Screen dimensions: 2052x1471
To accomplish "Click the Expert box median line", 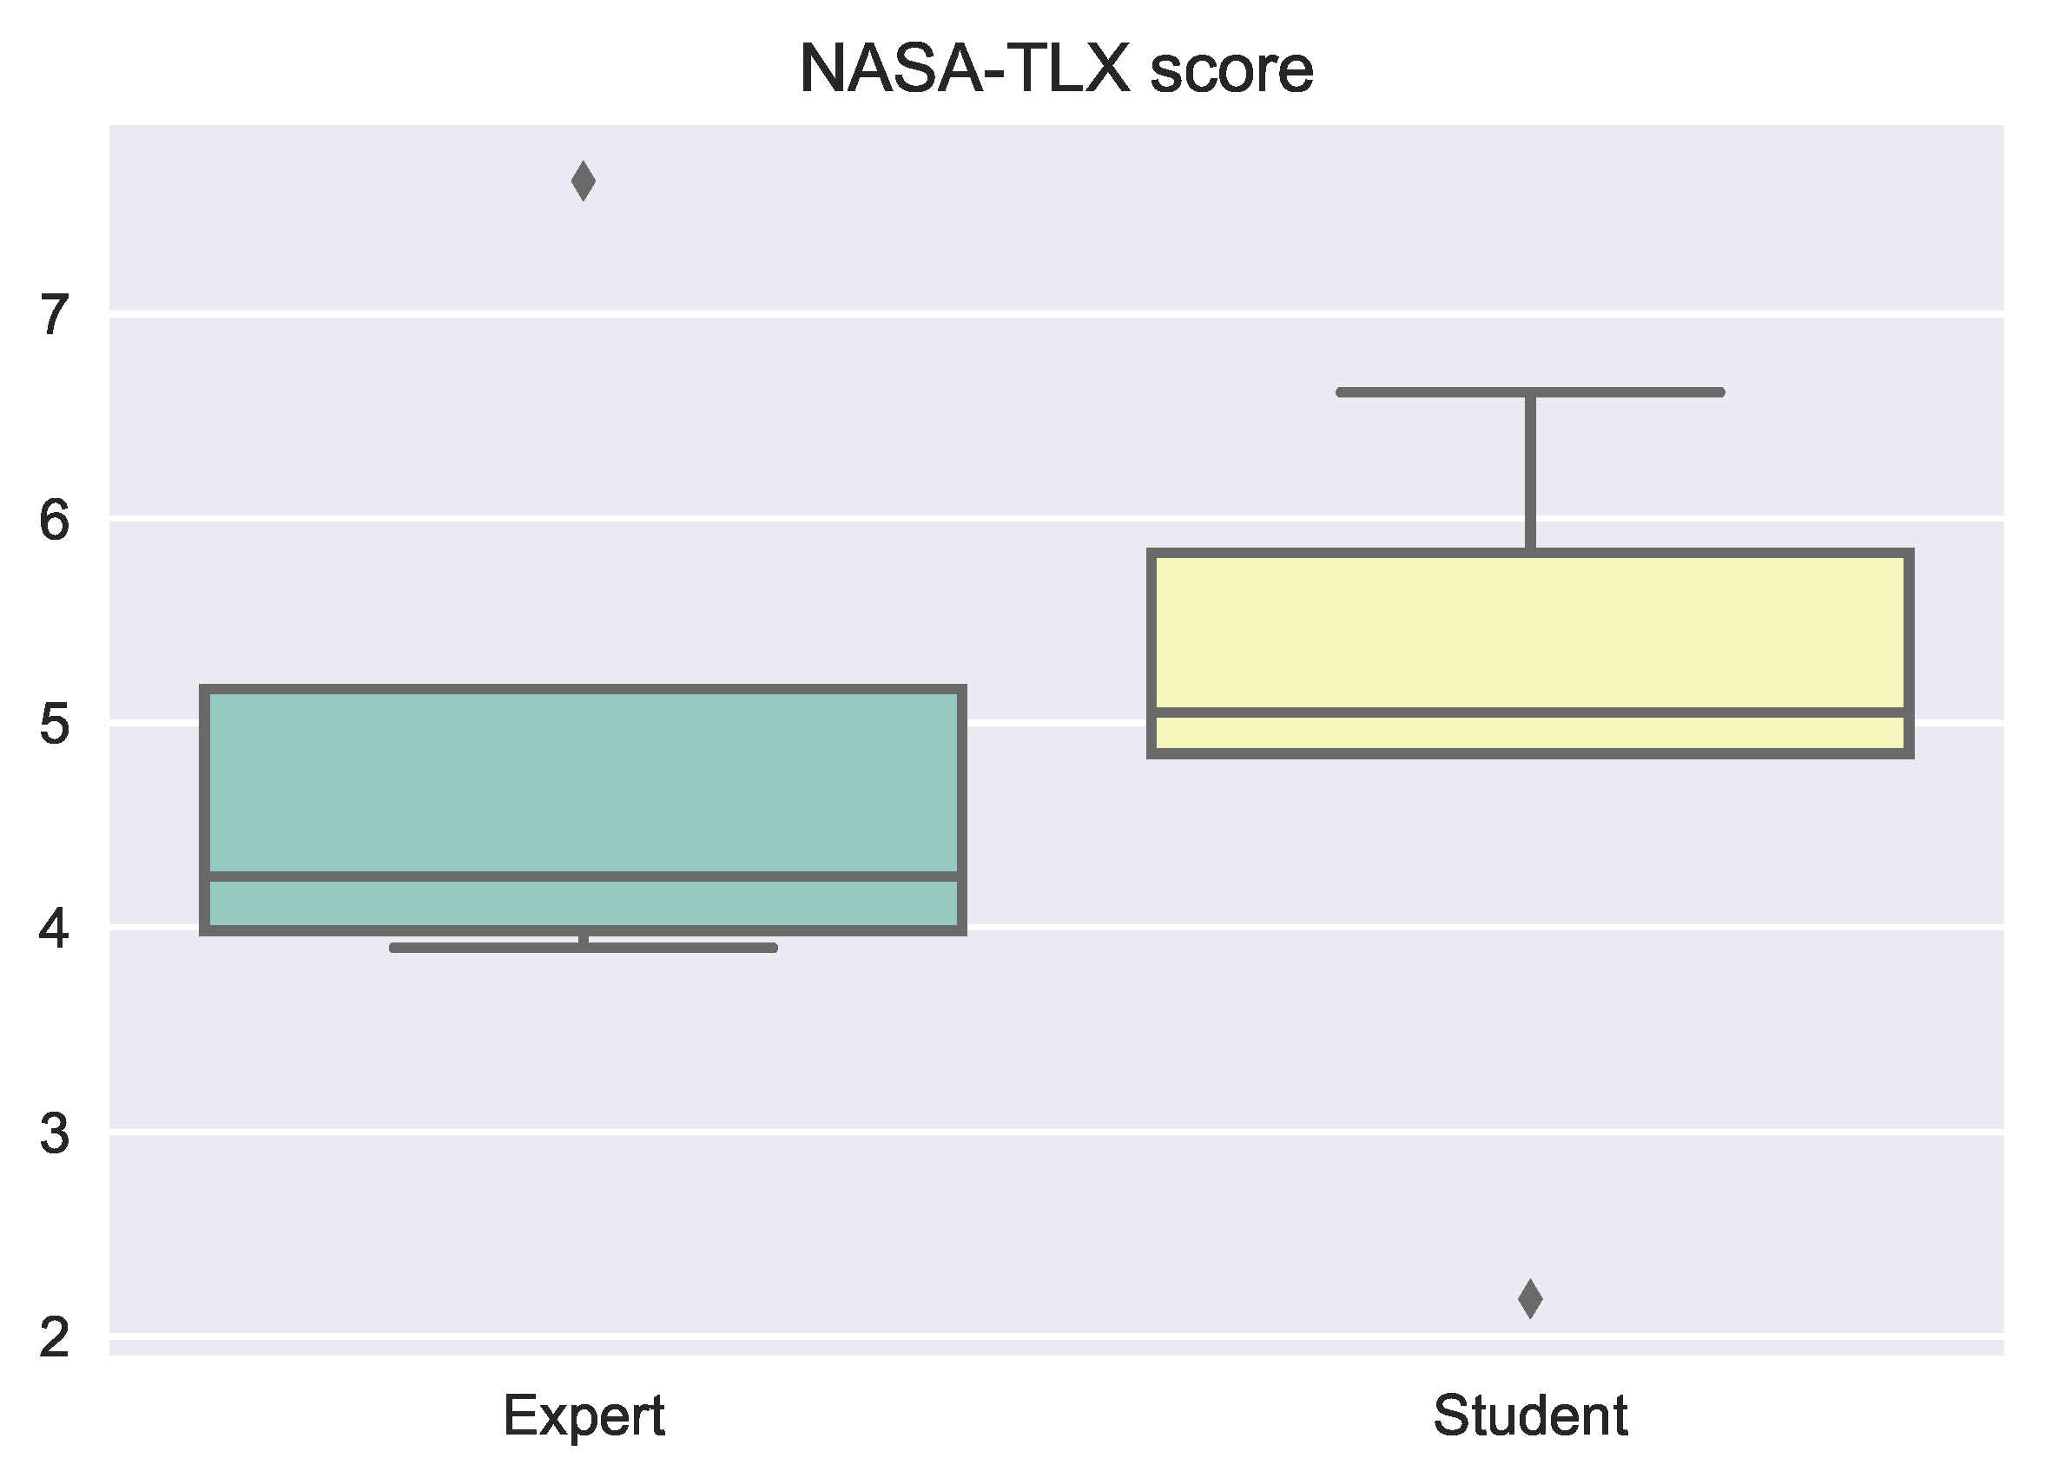I will [584, 876].
